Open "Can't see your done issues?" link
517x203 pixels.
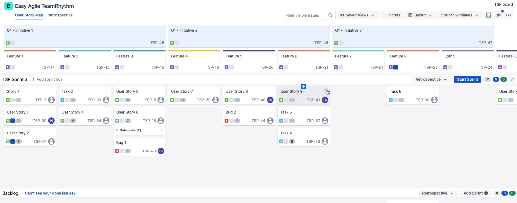pyautogui.click(x=50, y=193)
